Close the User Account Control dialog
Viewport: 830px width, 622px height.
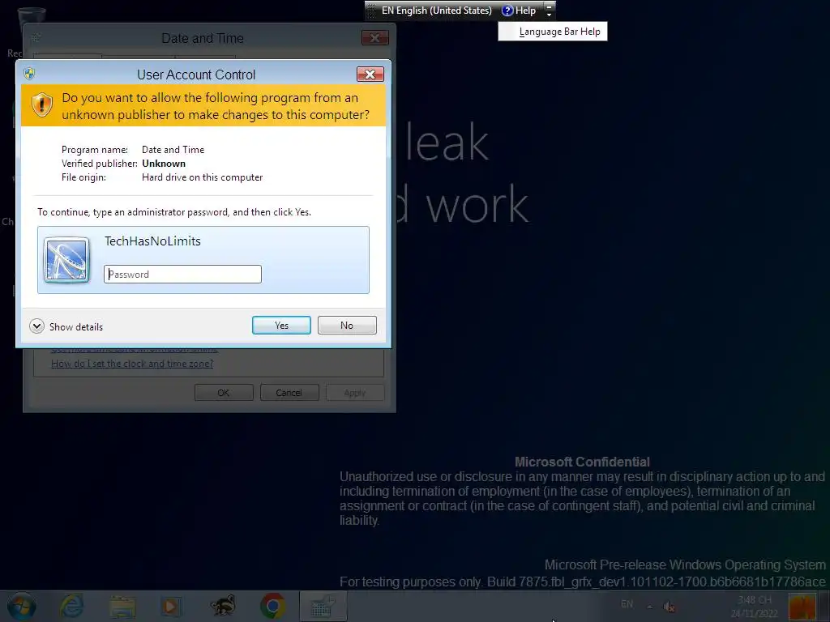(370, 74)
